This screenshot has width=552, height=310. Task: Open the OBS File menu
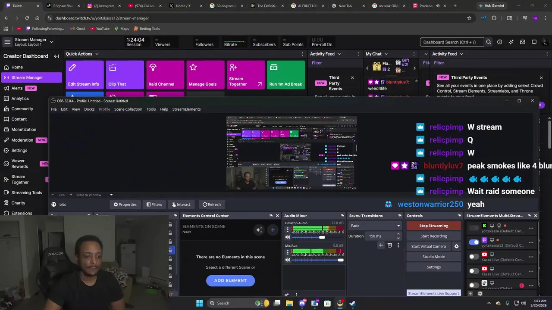(x=53, y=109)
